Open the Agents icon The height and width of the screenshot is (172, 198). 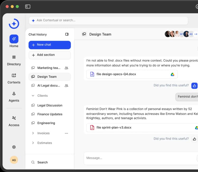coord(14,94)
